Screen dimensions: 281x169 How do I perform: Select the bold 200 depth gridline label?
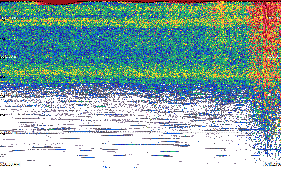(x=3, y=40)
